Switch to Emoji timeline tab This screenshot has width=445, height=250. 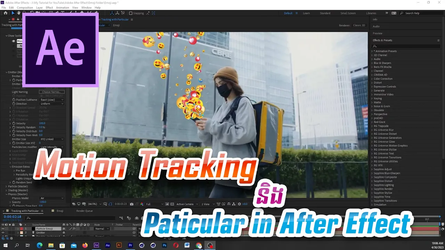coord(60,211)
